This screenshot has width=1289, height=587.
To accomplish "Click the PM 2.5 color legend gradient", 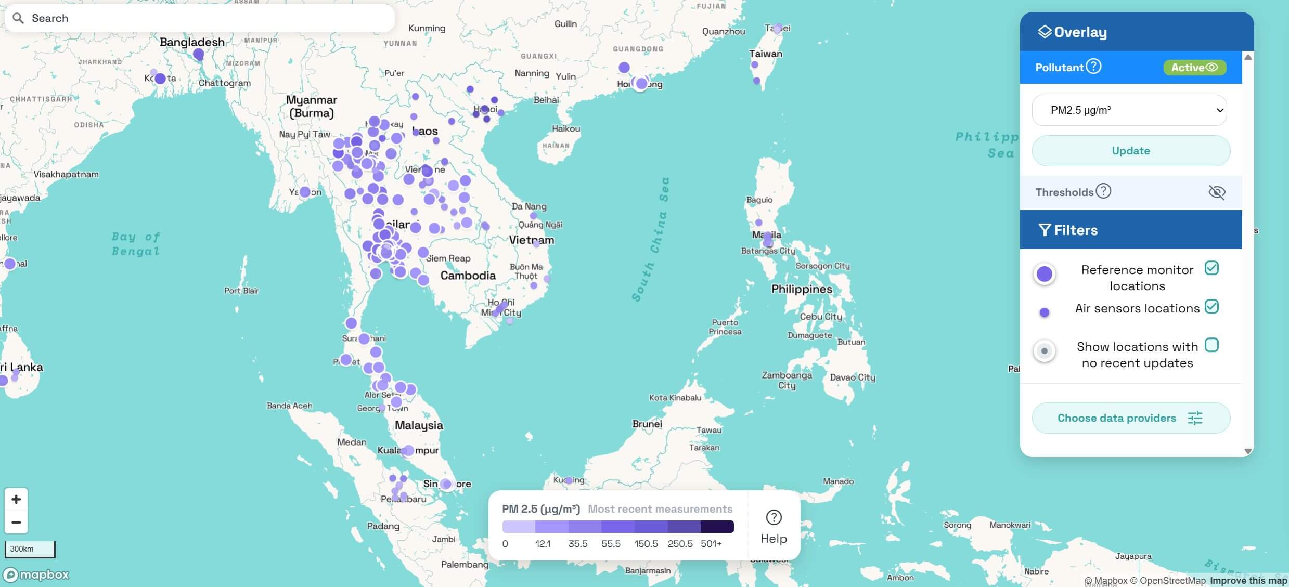I will click(x=618, y=526).
